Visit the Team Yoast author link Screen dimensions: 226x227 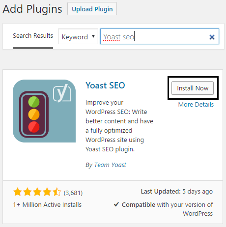click(x=110, y=165)
